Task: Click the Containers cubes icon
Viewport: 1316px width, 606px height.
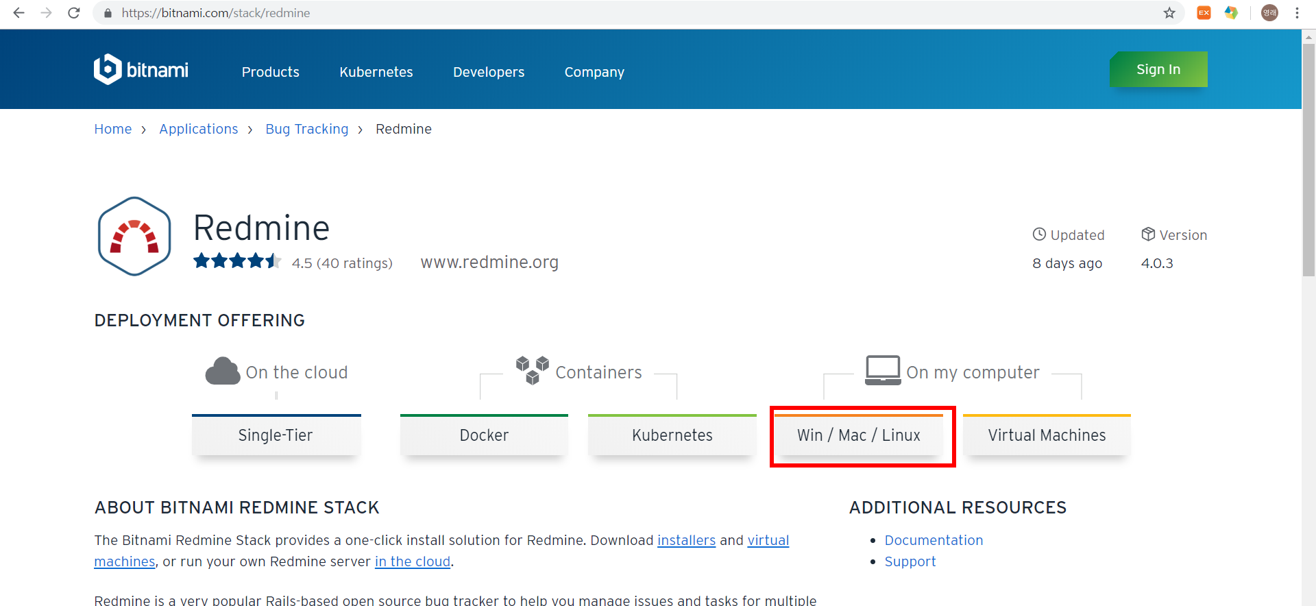Action: coord(533,370)
